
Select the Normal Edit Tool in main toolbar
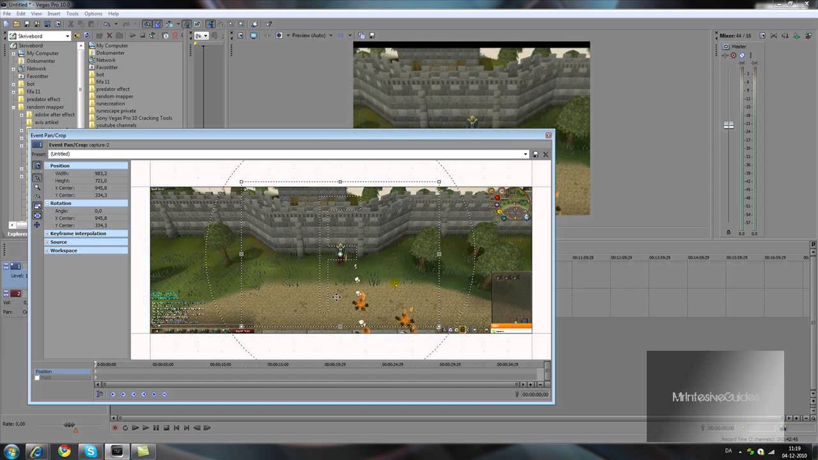coord(210,24)
